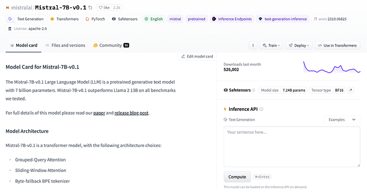
Task: Expand the Train dropdown
Action: point(271,45)
